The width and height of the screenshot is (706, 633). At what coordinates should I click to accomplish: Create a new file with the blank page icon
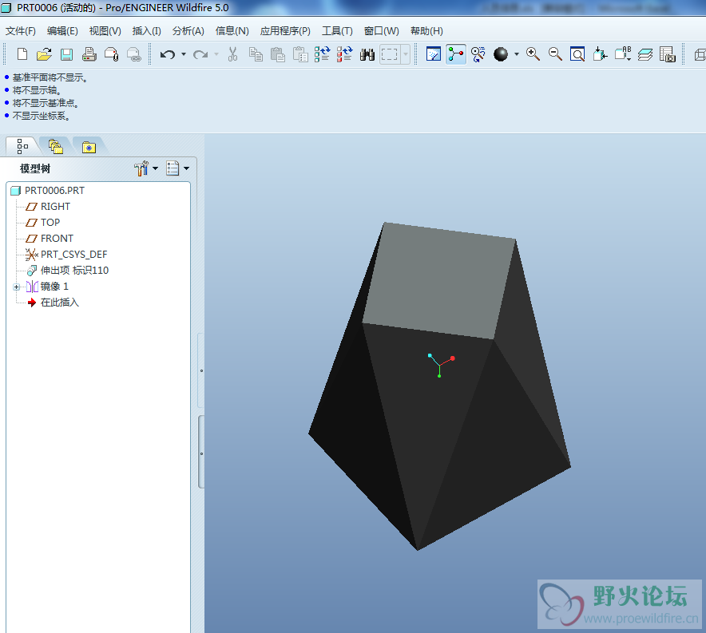pos(22,54)
